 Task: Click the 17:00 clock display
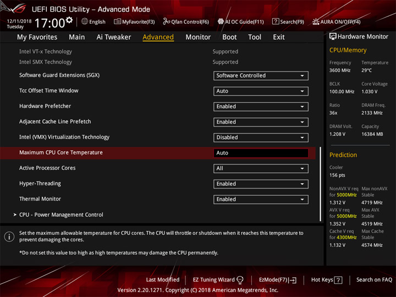coord(50,23)
